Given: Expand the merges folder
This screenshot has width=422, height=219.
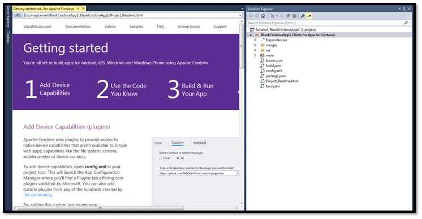Looking at the screenshot, I should point(256,45).
